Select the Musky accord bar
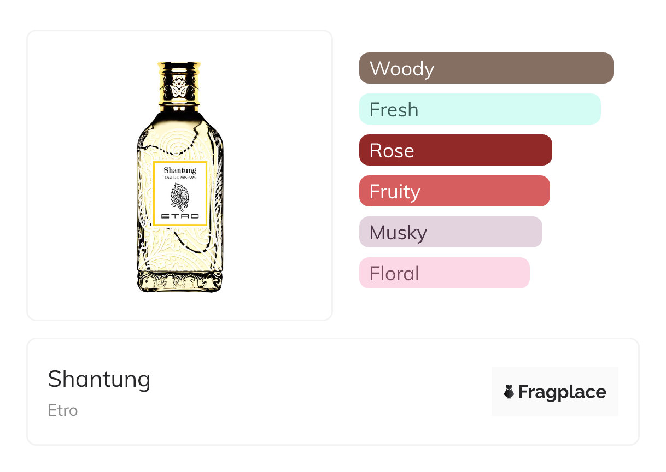Screen dimensions: 666x472 [x=450, y=232]
